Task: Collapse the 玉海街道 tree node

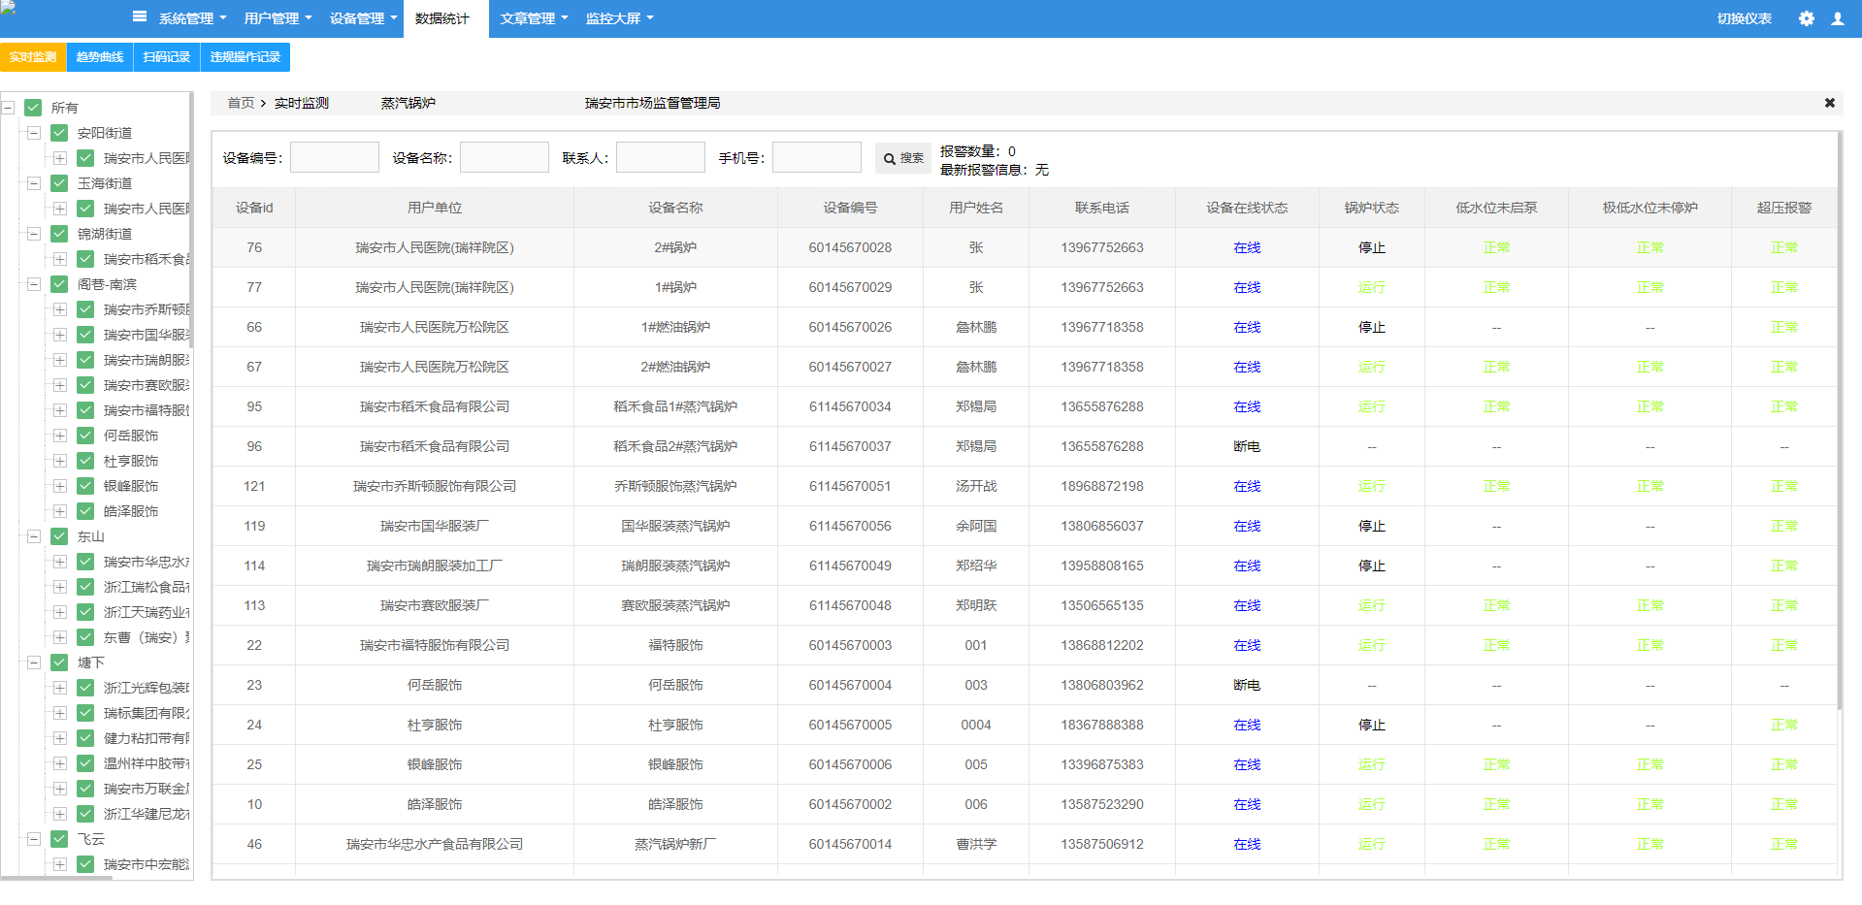Action: (34, 183)
